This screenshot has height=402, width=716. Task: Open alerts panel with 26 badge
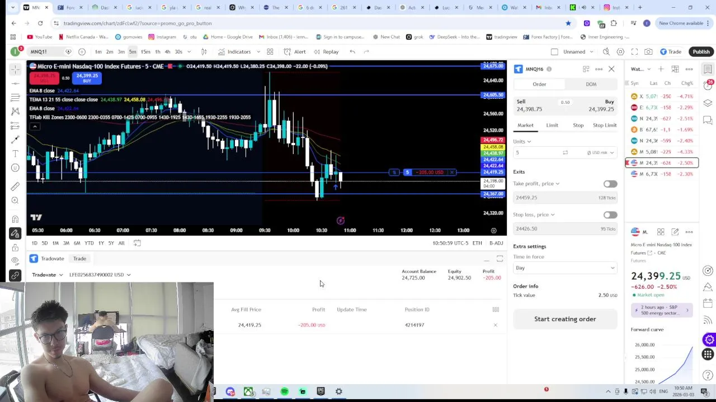click(708, 85)
